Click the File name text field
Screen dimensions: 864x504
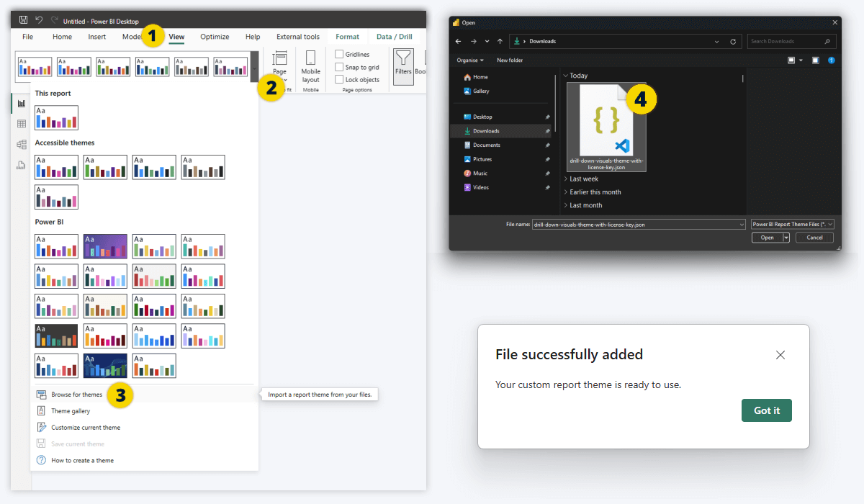click(639, 225)
